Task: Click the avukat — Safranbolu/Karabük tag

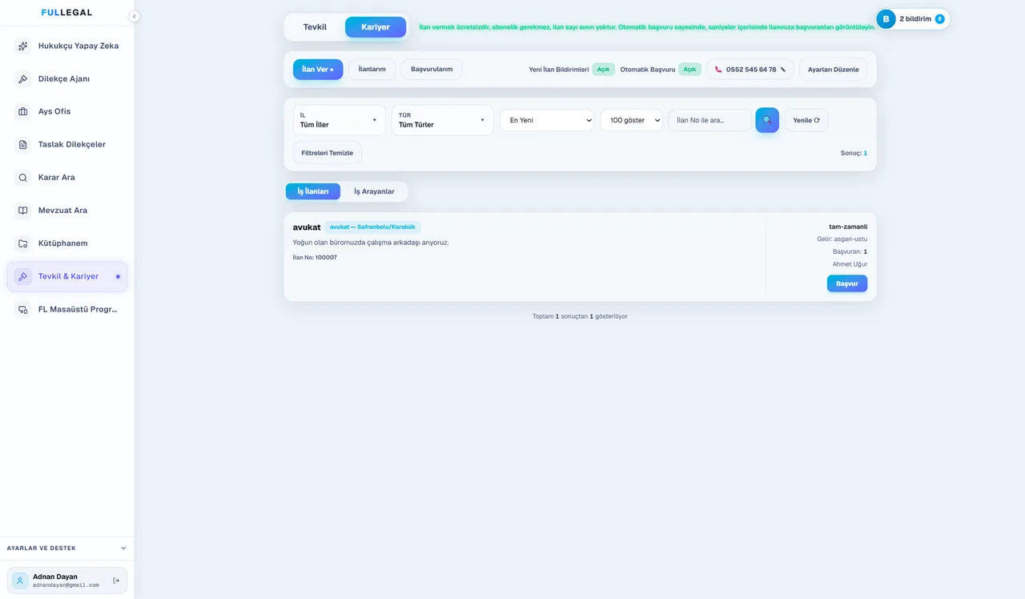Action: (x=372, y=227)
